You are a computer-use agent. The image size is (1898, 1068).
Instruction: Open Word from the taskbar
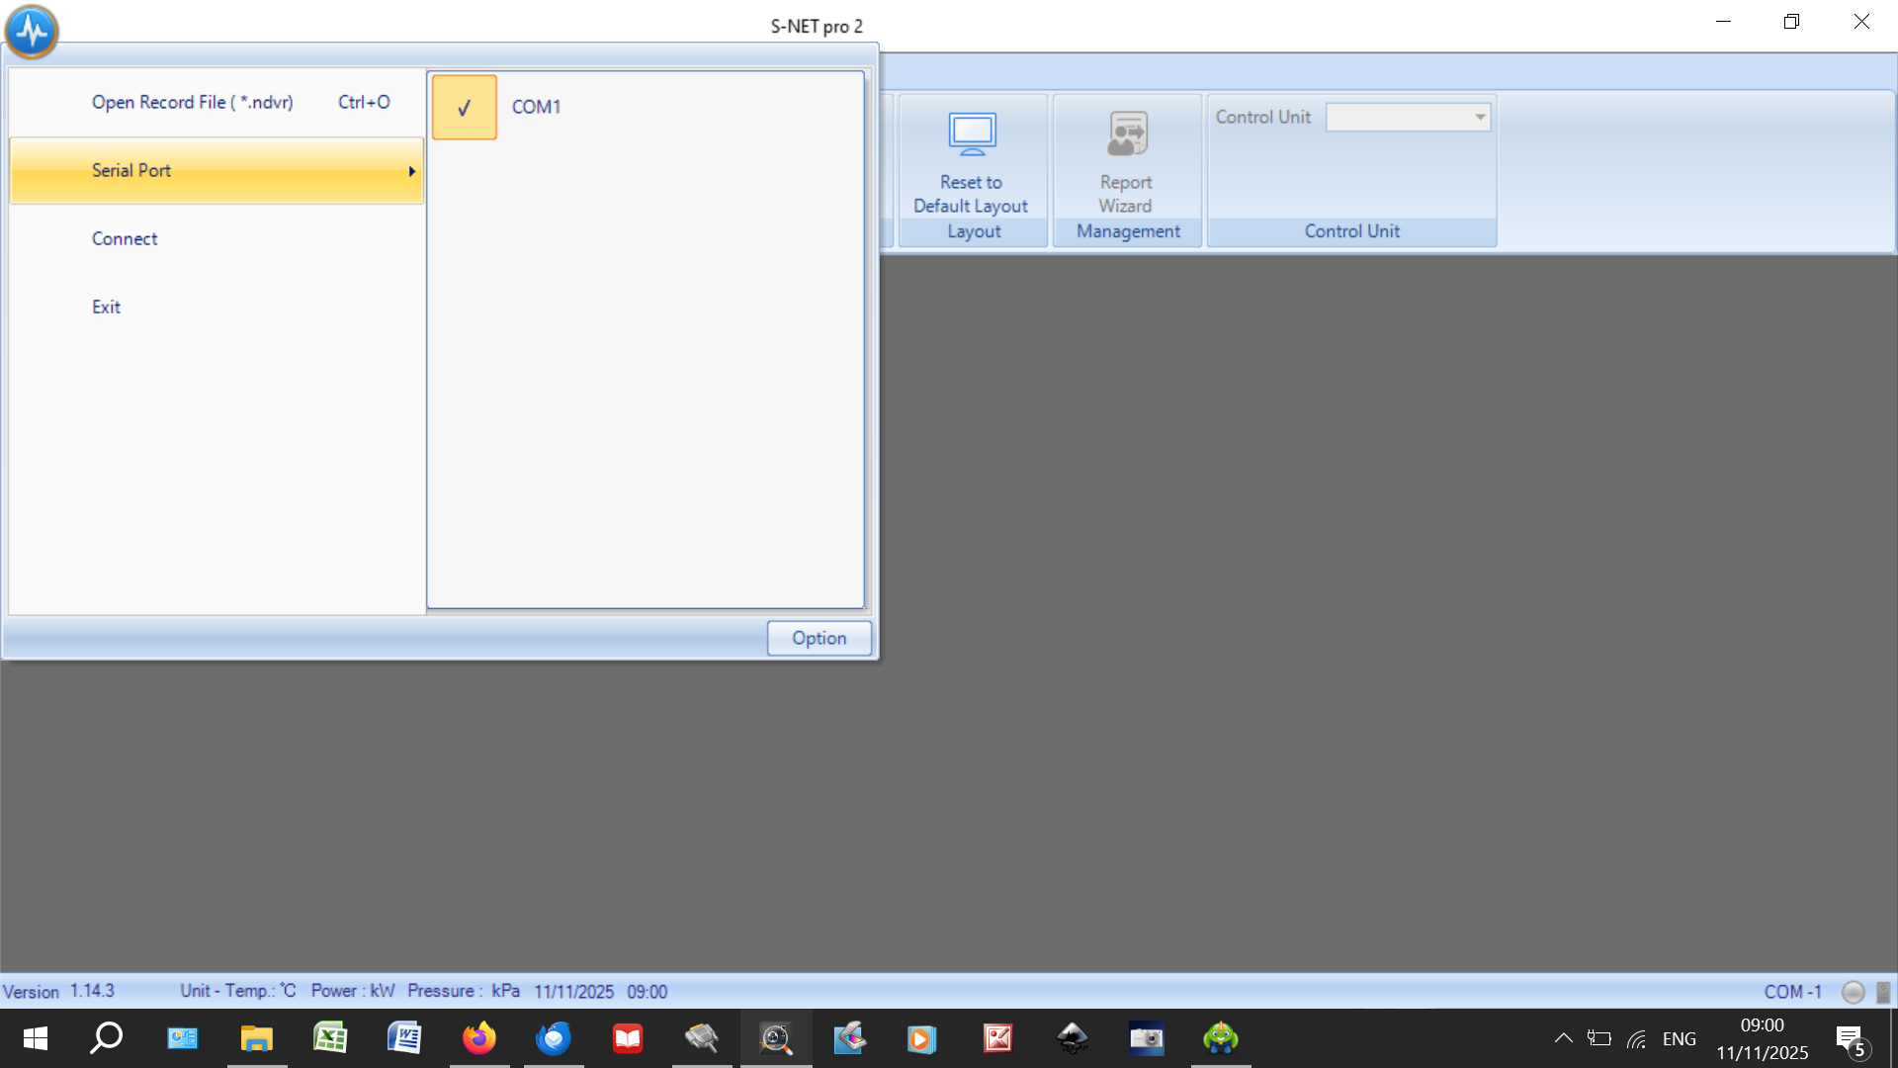[404, 1038]
